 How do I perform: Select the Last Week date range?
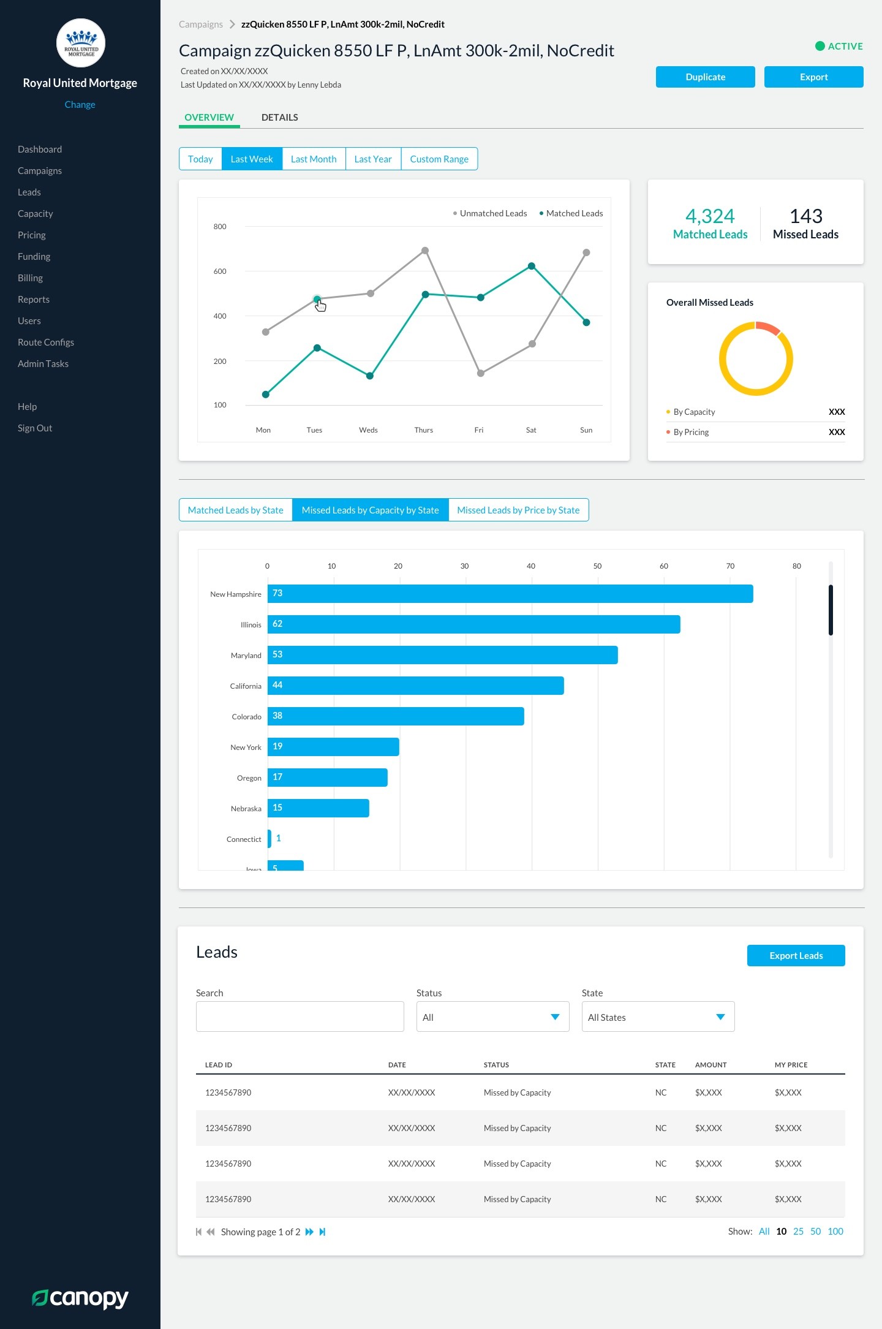coord(252,159)
